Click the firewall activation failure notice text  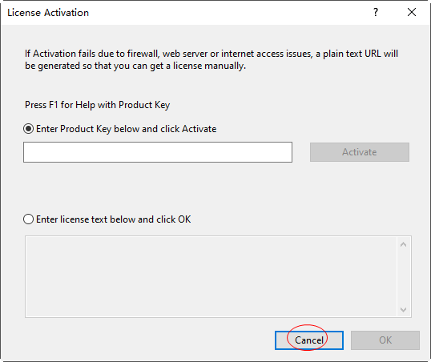(x=211, y=59)
